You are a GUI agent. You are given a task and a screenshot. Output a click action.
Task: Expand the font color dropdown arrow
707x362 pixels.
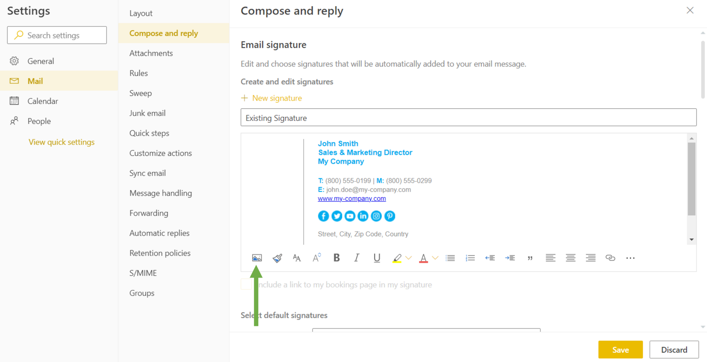[x=435, y=258]
